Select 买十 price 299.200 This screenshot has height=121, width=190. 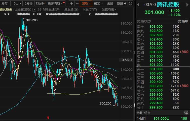pos(156,107)
